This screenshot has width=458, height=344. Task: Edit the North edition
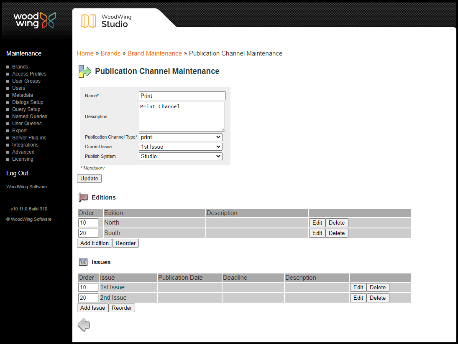(317, 223)
